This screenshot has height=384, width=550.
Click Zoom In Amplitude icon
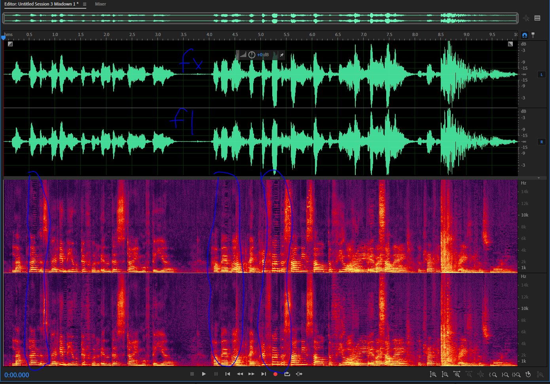(433, 374)
